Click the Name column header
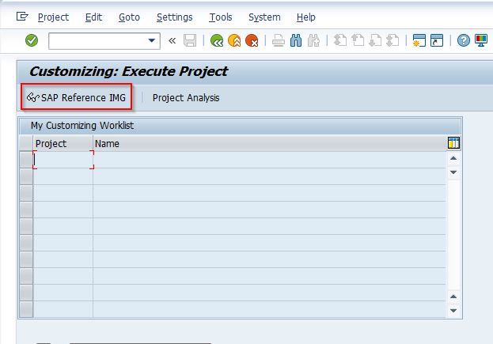493x344 pixels. (270, 144)
